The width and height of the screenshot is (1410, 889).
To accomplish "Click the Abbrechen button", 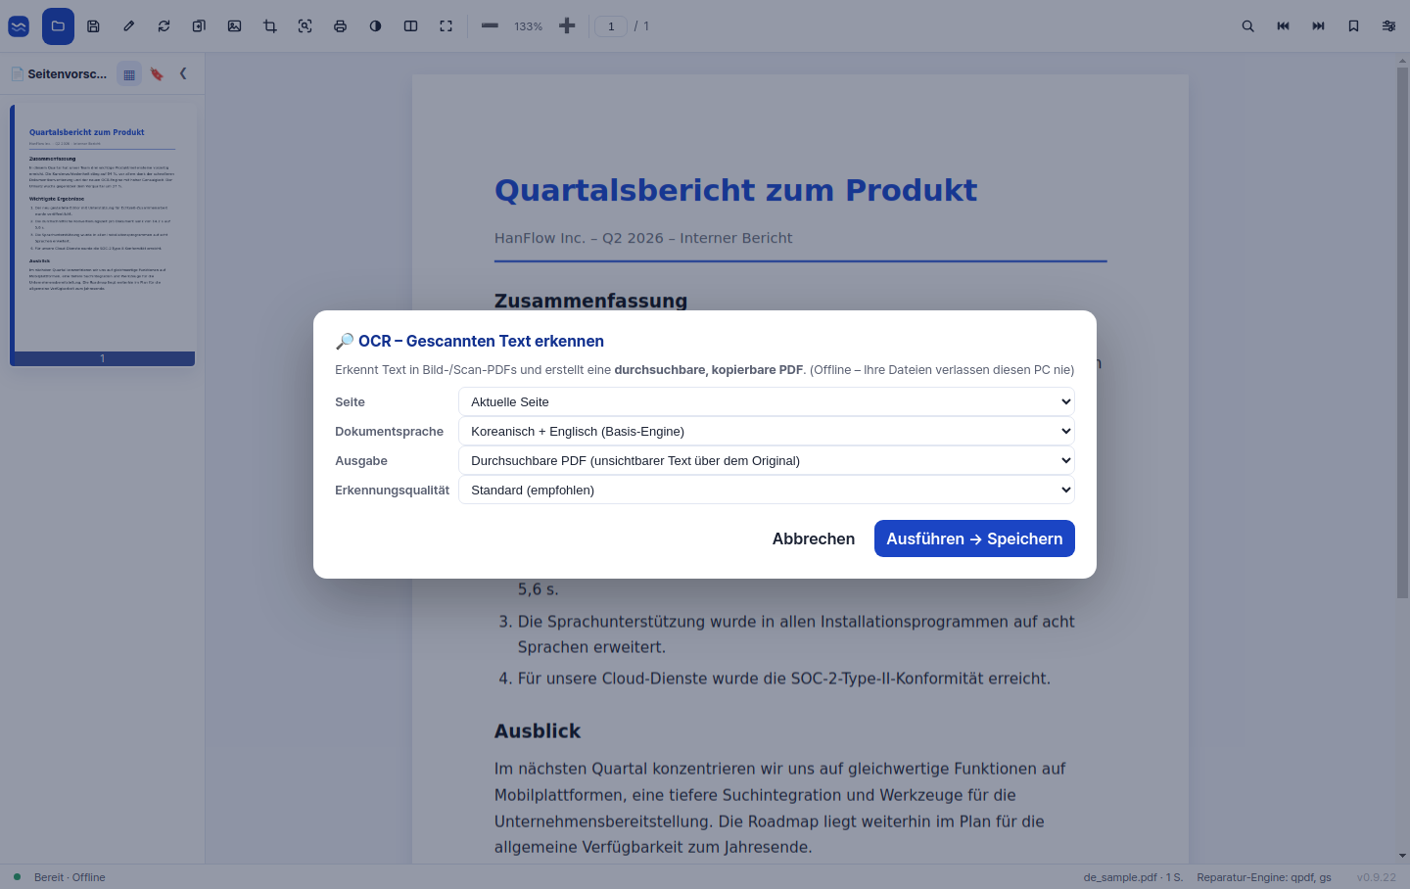I will (x=814, y=538).
